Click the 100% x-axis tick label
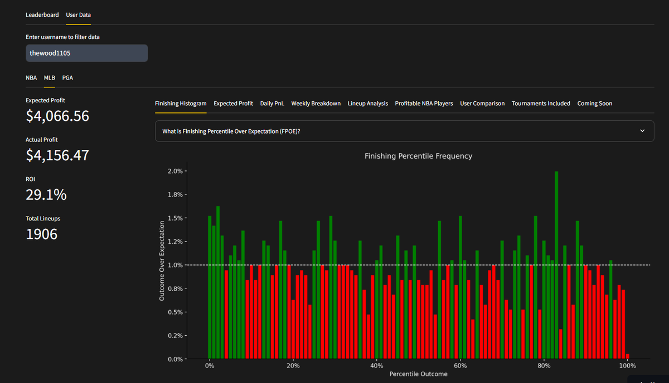Viewport: 669px width, 383px height. click(628, 366)
